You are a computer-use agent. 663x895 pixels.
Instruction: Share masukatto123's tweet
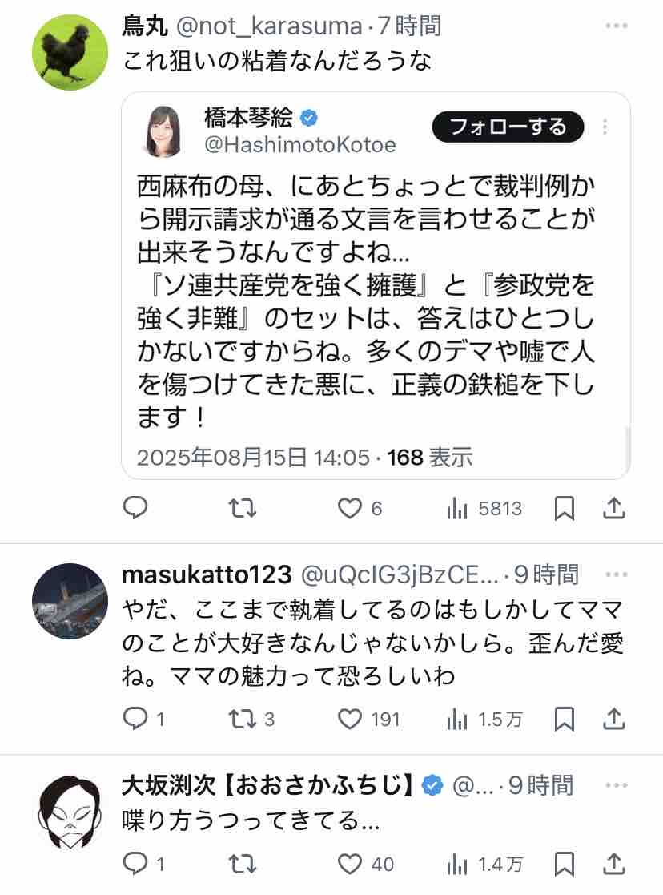[x=613, y=720]
